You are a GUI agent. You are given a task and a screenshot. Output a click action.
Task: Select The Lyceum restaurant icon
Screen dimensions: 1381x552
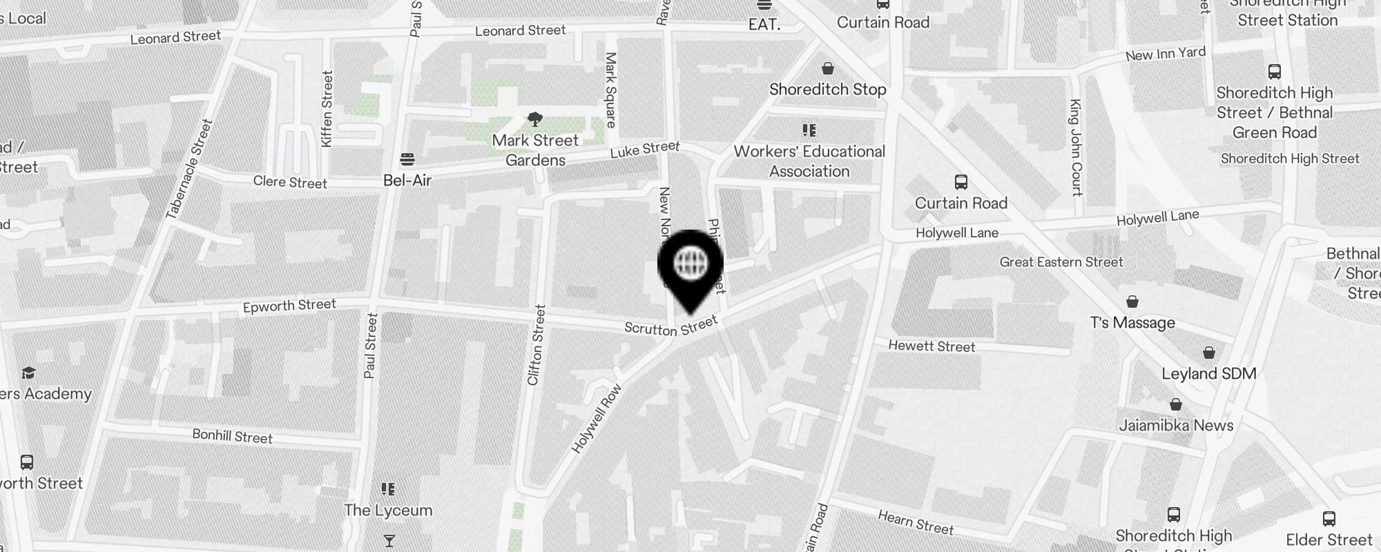[x=388, y=489]
